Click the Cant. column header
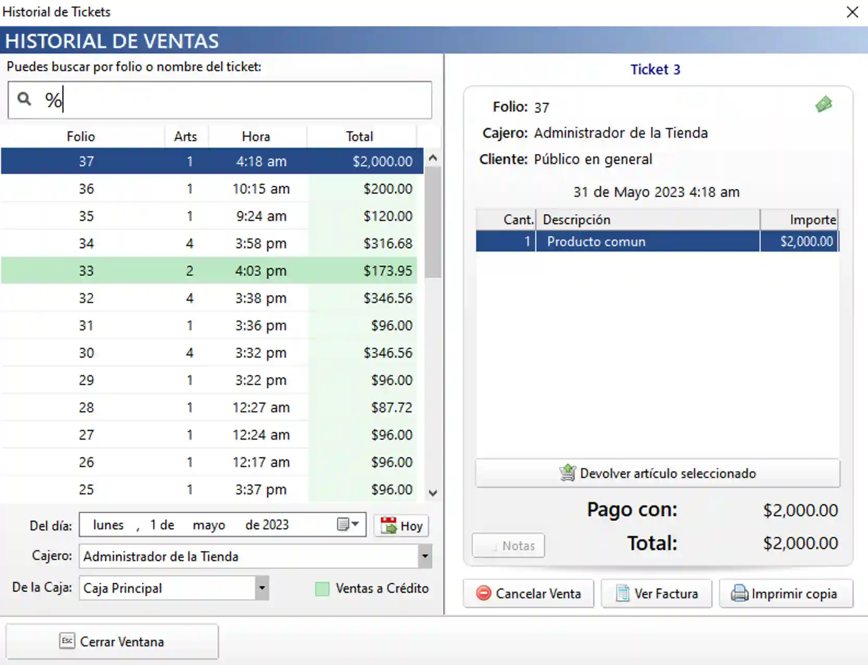Viewport: 868px width, 665px height. (506, 220)
